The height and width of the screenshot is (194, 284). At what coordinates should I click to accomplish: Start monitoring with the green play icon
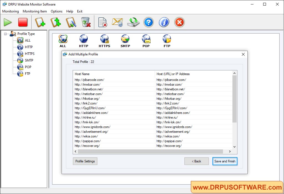(x=7, y=22)
